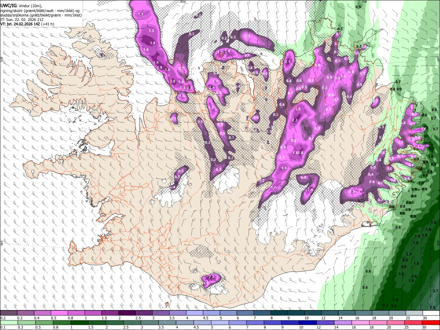Select the dark green swatch labeled 1, lower scale
Screen dimensions: 440x330
(x=79, y=322)
